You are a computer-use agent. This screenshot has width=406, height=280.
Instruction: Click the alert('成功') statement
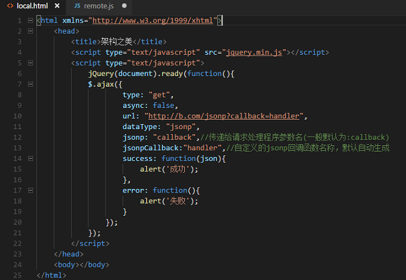tap(169, 169)
